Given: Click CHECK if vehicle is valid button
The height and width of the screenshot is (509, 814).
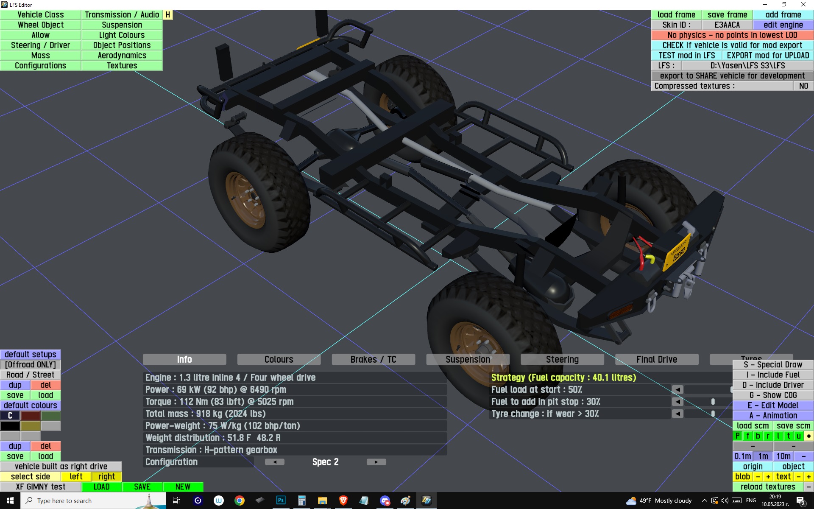Looking at the screenshot, I should point(732,45).
